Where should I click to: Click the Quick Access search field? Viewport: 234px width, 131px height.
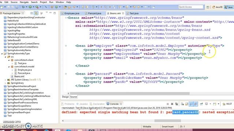click(191, 7)
